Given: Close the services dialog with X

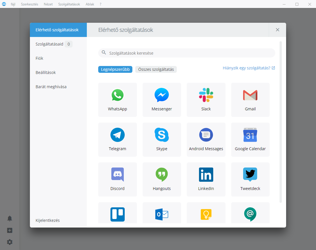Looking at the screenshot, I should [x=278, y=30].
